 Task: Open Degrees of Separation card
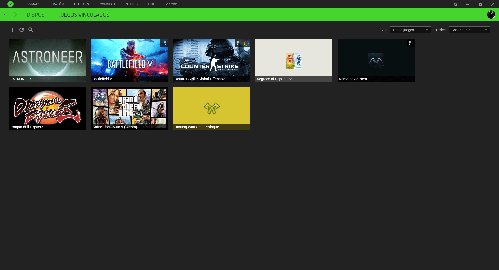coord(294,60)
